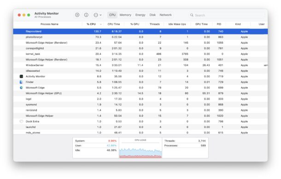281x179 pixels.
Task: Sort by the Kind column
Action: (x=238, y=24)
